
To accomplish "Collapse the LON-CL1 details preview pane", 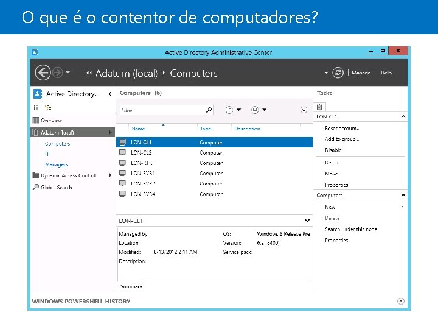I will [307, 221].
